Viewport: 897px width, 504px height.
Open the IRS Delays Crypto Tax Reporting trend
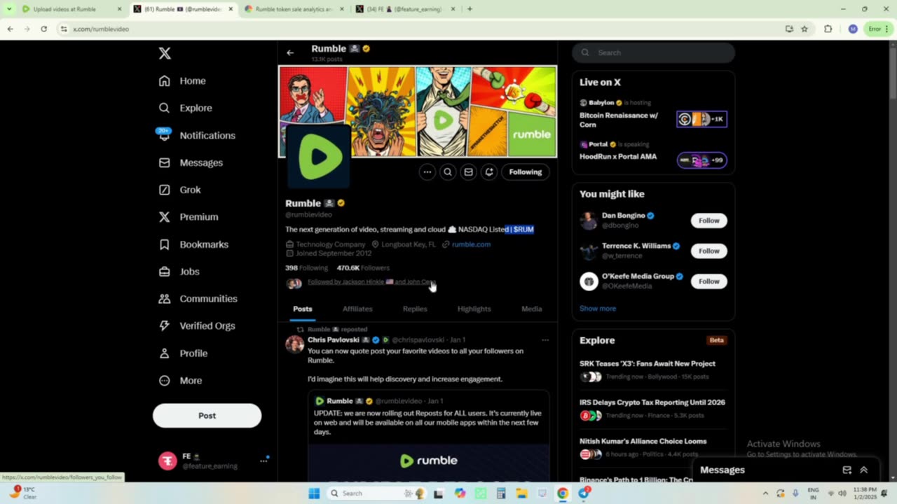[653, 409]
